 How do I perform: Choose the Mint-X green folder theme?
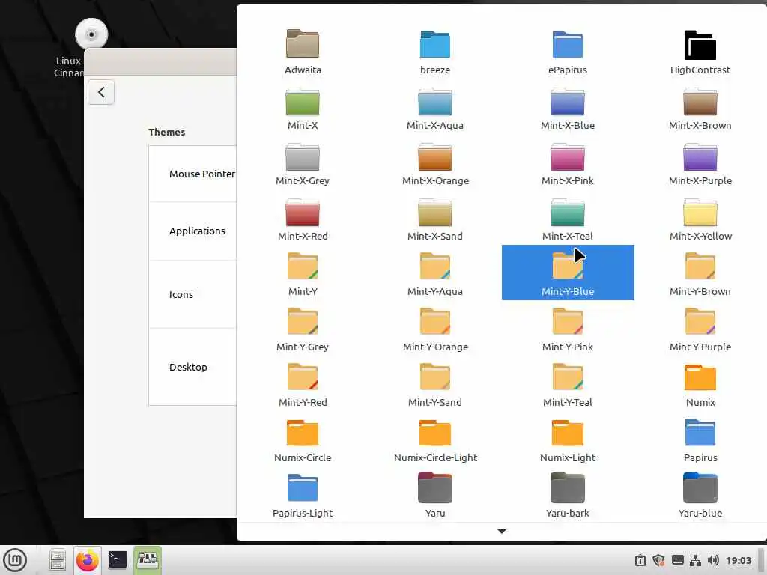[303, 106]
